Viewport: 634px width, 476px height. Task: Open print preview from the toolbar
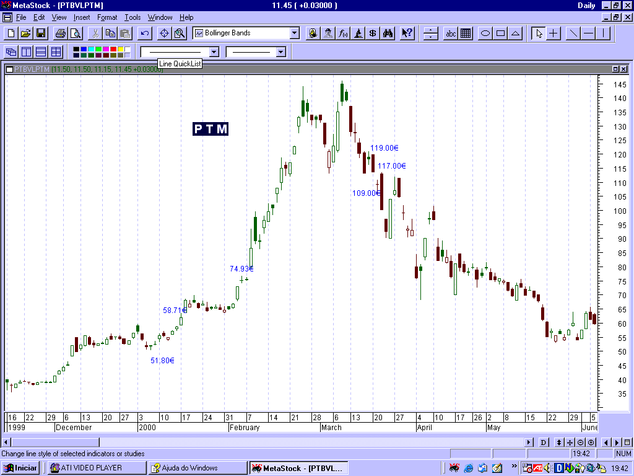[x=76, y=33]
